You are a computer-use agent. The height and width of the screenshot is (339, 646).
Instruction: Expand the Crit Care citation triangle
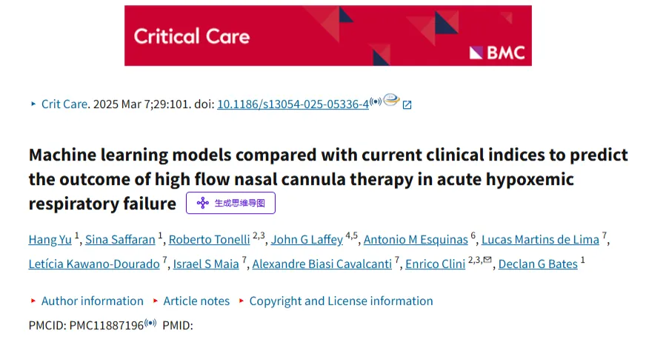(x=33, y=104)
